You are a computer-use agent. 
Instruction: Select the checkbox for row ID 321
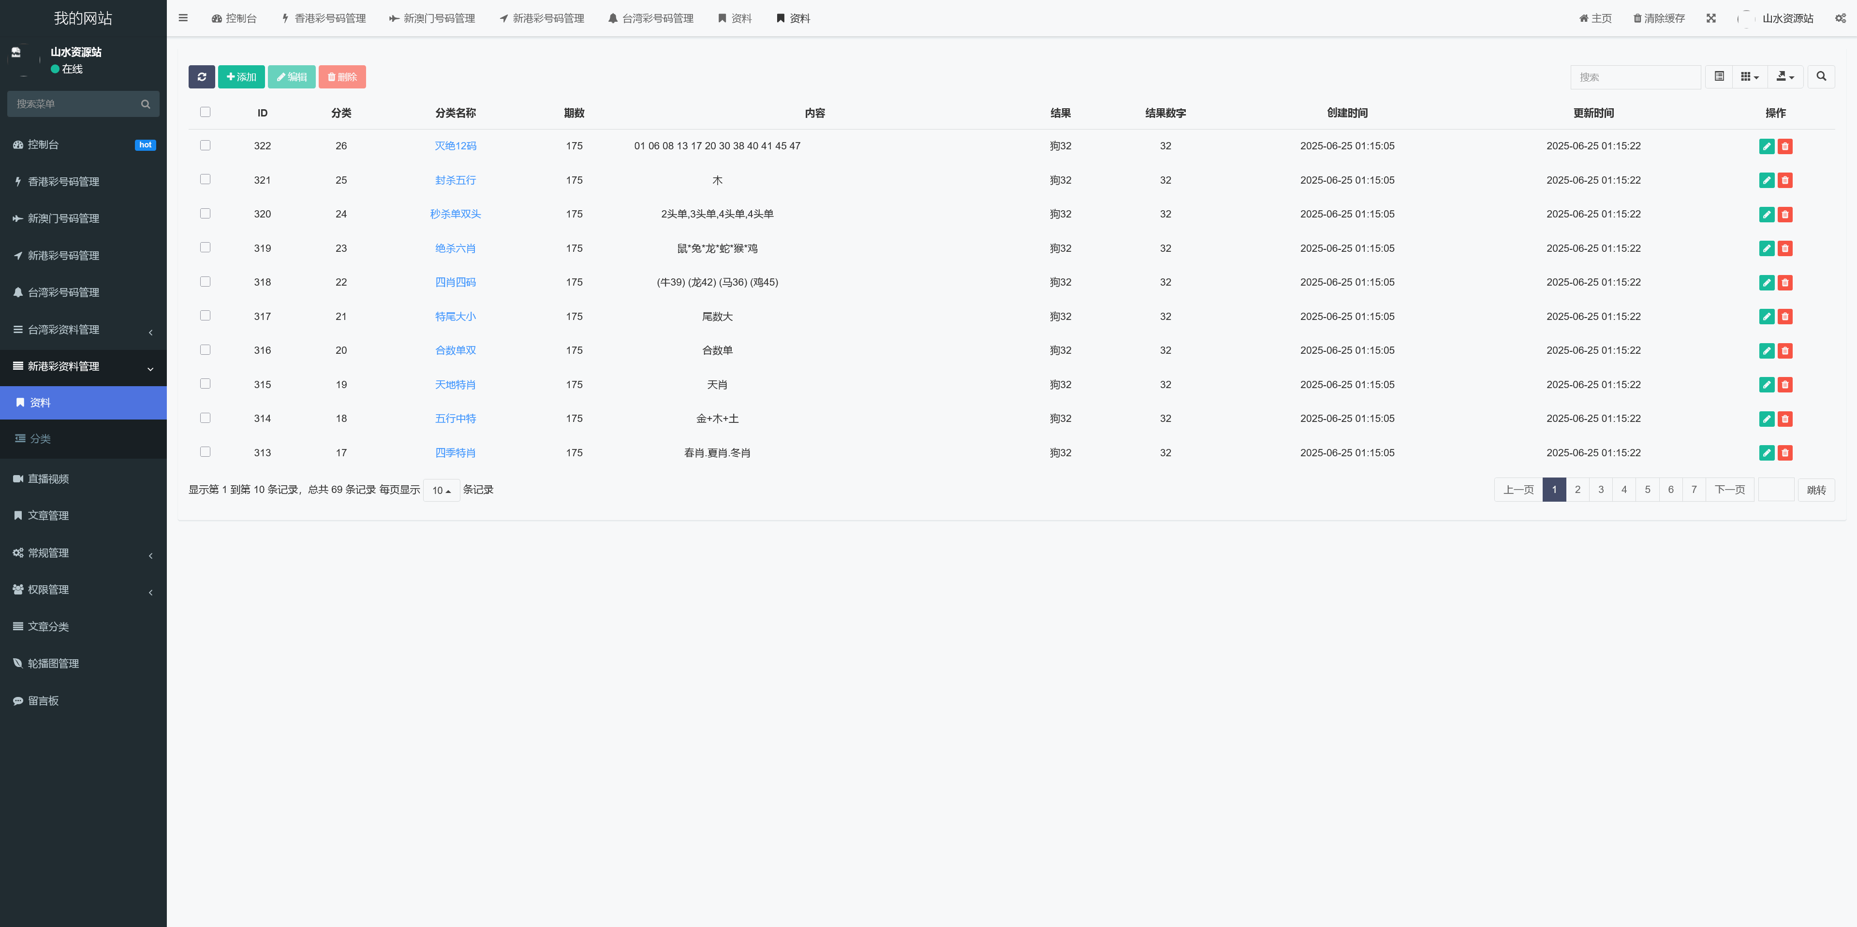pyautogui.click(x=206, y=179)
